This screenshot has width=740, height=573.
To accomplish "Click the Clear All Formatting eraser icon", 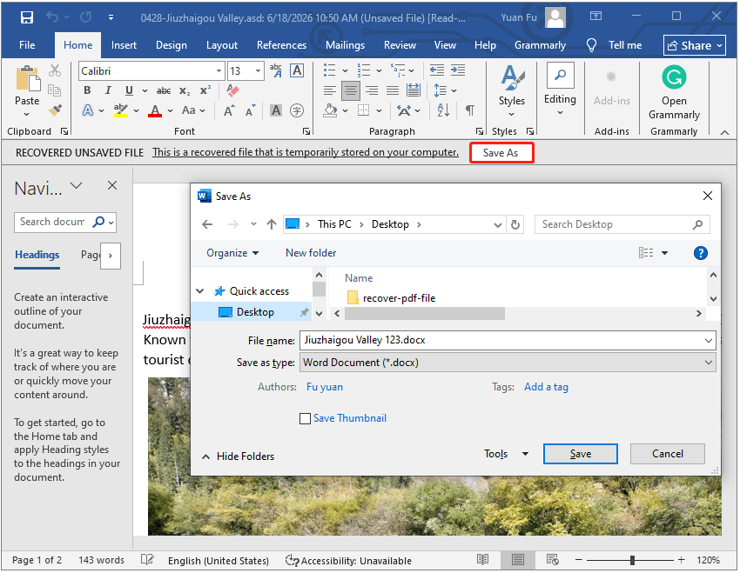I will coord(232,90).
